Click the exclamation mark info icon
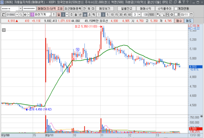 click(54, 15)
